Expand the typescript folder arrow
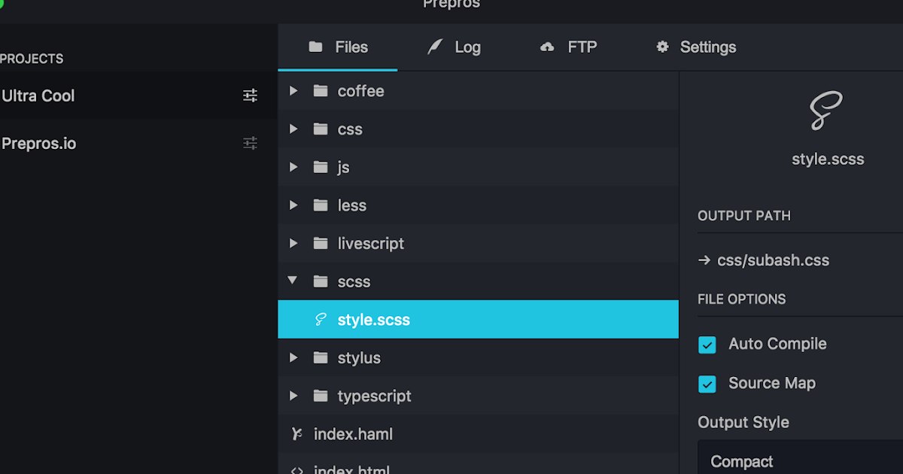Image resolution: width=903 pixels, height=474 pixels. (293, 396)
